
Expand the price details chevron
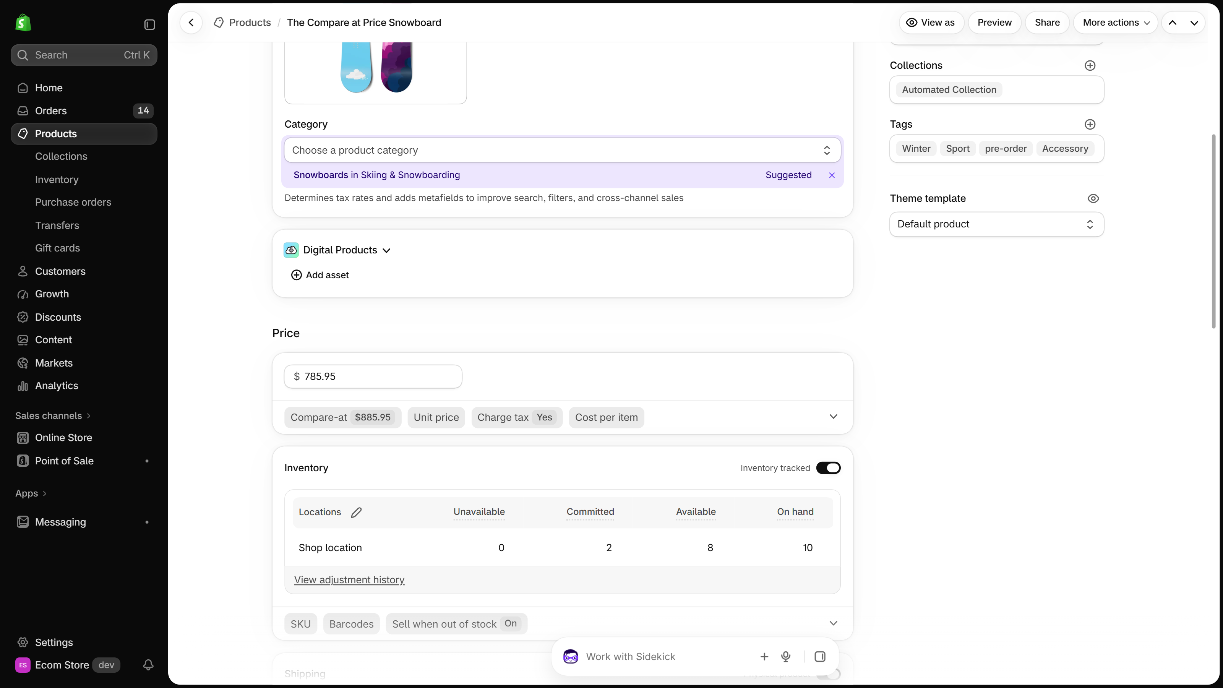pyautogui.click(x=833, y=417)
